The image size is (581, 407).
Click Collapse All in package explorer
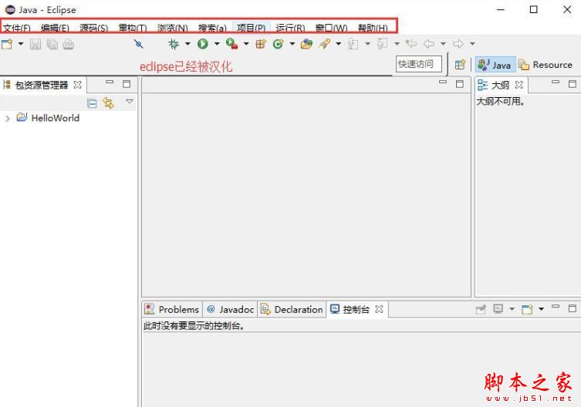coord(92,103)
